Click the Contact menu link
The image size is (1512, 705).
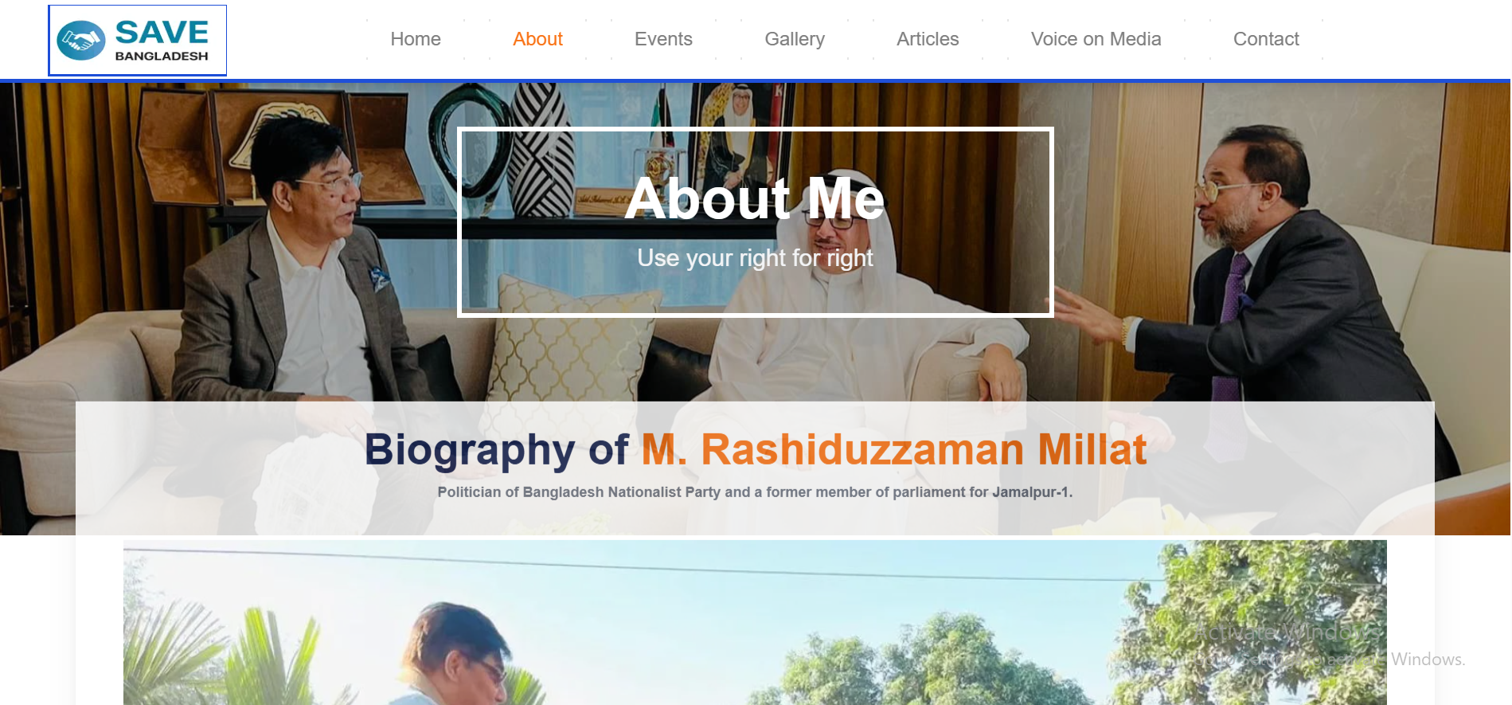tap(1266, 39)
